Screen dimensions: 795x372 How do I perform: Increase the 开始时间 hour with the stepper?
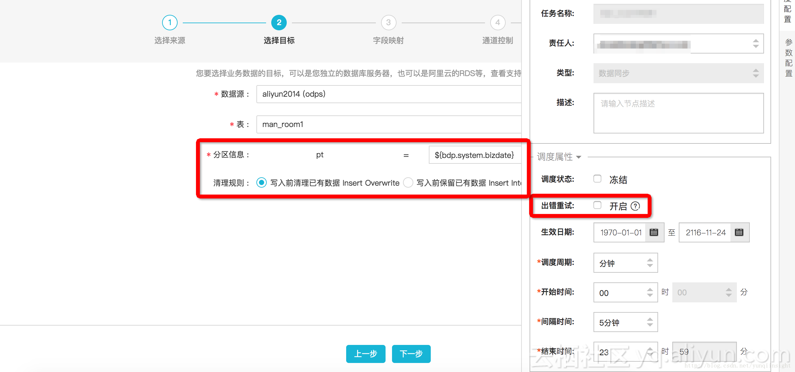coord(650,289)
